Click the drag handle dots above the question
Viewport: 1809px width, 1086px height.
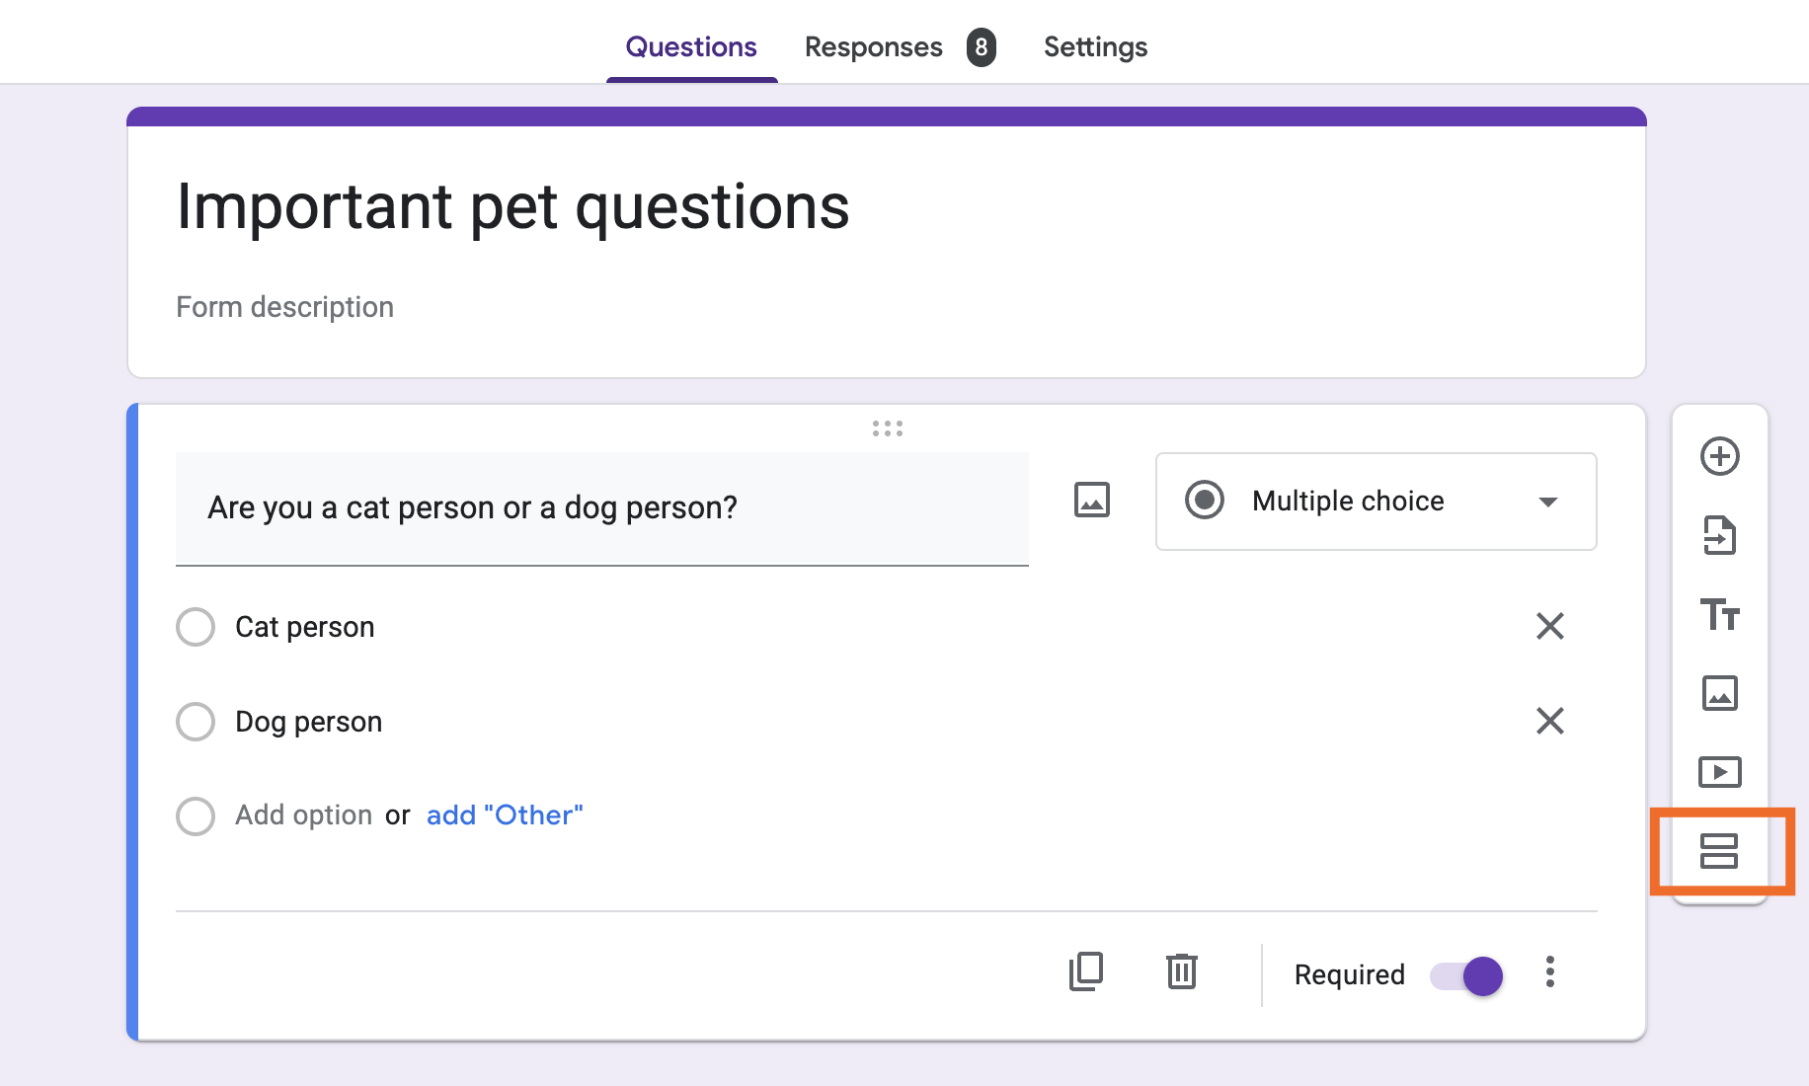click(x=887, y=428)
